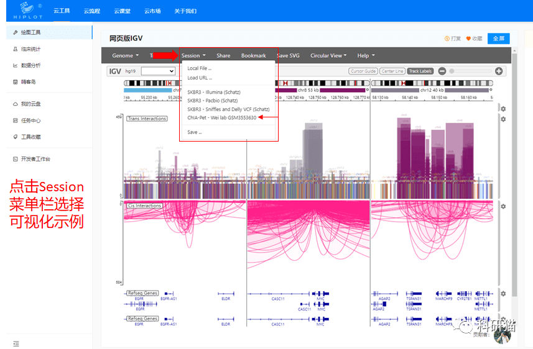
Task: Toggle the Cursor Guide option
Action: click(x=363, y=71)
